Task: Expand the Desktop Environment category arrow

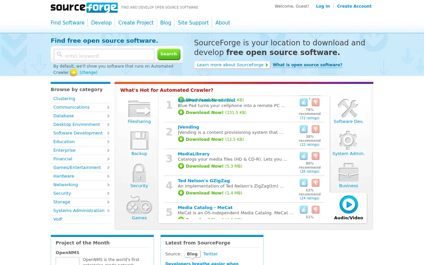Action: (x=108, y=125)
